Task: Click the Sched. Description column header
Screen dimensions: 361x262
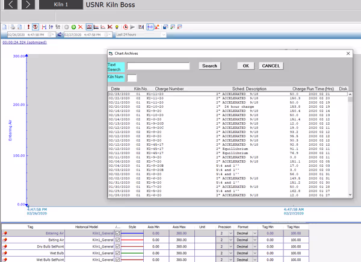Action: (x=249, y=89)
